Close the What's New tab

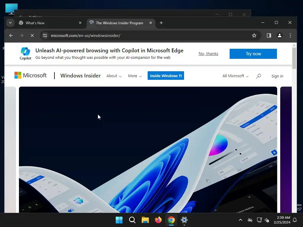click(x=80, y=23)
